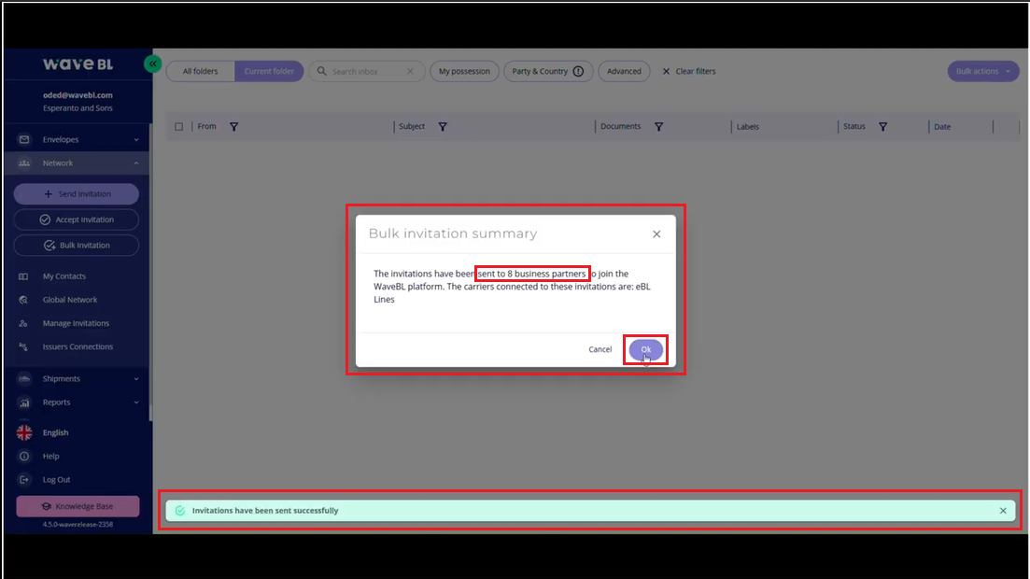Screen dimensions: 1030x579
Task: Expand the Shipments menu section
Action: (x=136, y=378)
